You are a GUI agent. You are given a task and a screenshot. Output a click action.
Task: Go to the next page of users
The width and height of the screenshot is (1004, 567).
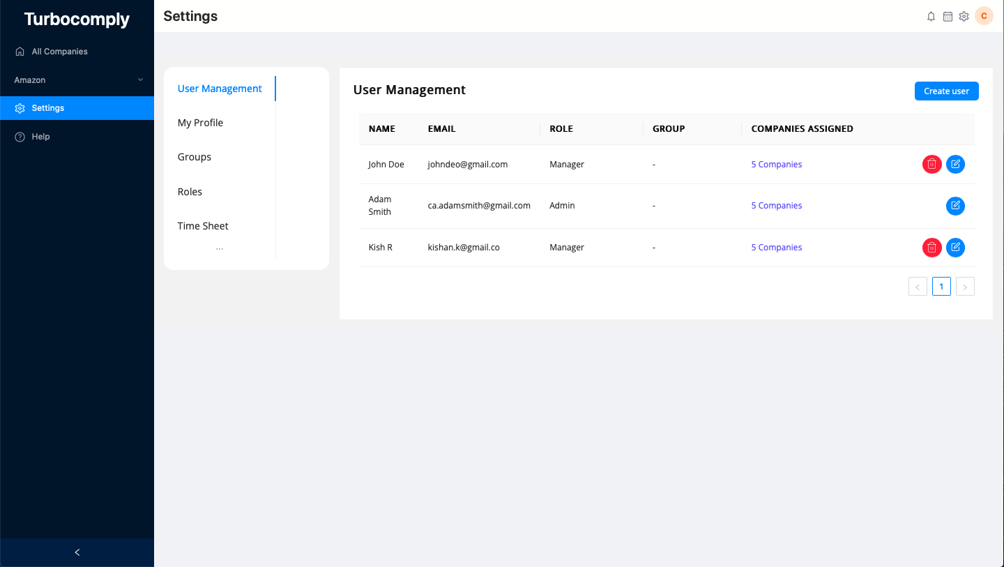pos(965,286)
